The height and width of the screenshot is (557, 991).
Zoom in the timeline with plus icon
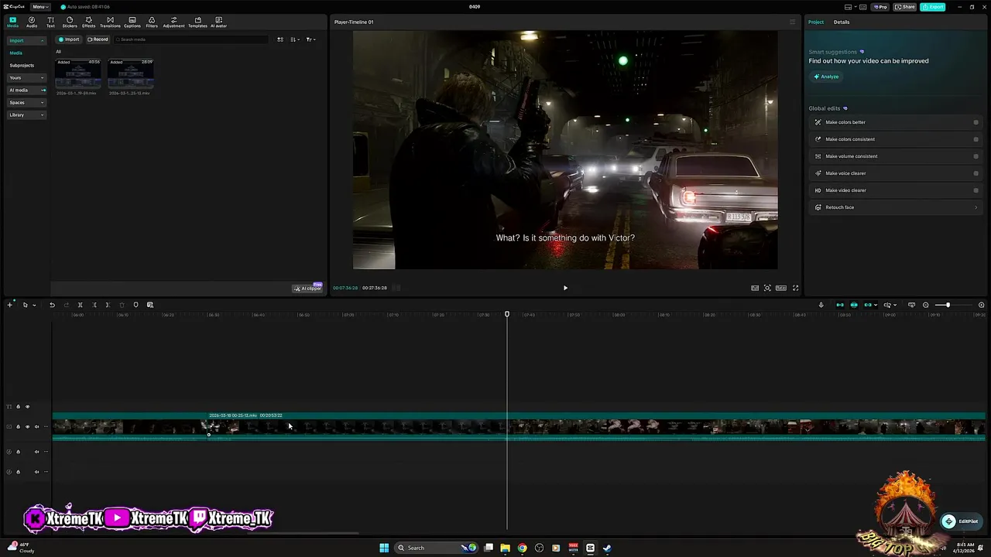tap(981, 305)
